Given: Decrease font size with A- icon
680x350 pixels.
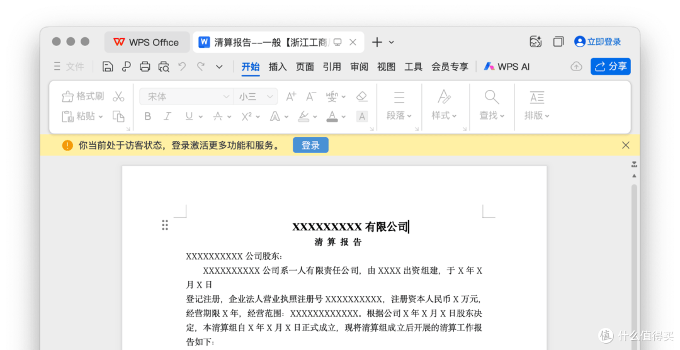Looking at the screenshot, I should (311, 96).
